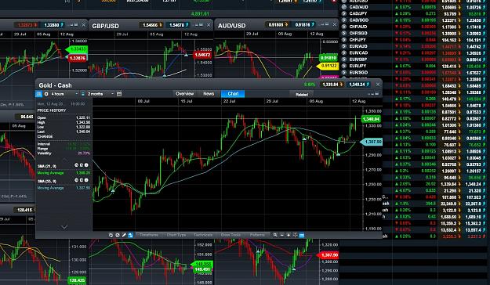Click the round arrow icon beside EUR/GBP

click(x=344, y=60)
